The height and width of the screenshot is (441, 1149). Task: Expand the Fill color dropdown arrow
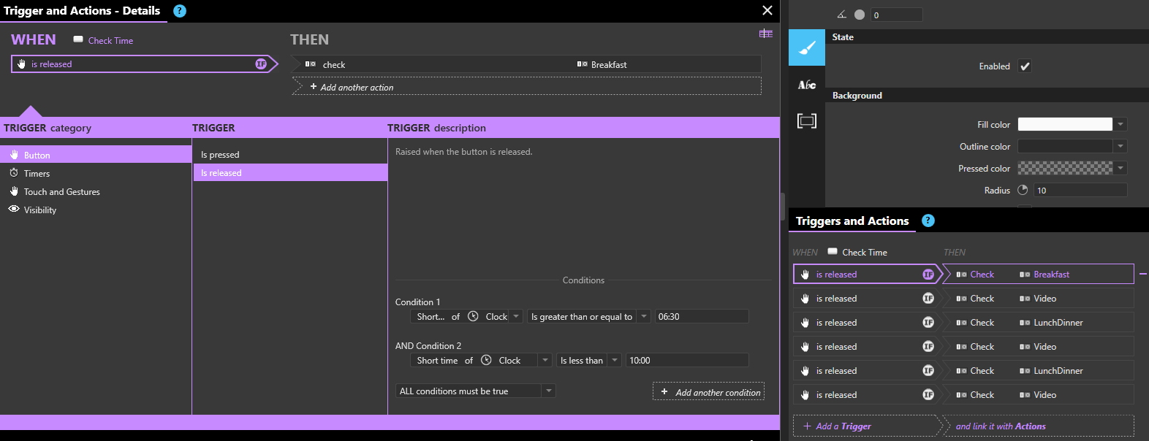point(1120,124)
